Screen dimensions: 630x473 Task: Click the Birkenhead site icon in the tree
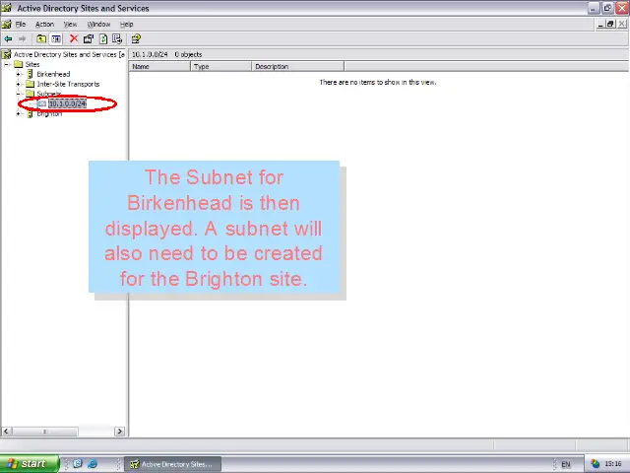31,74
